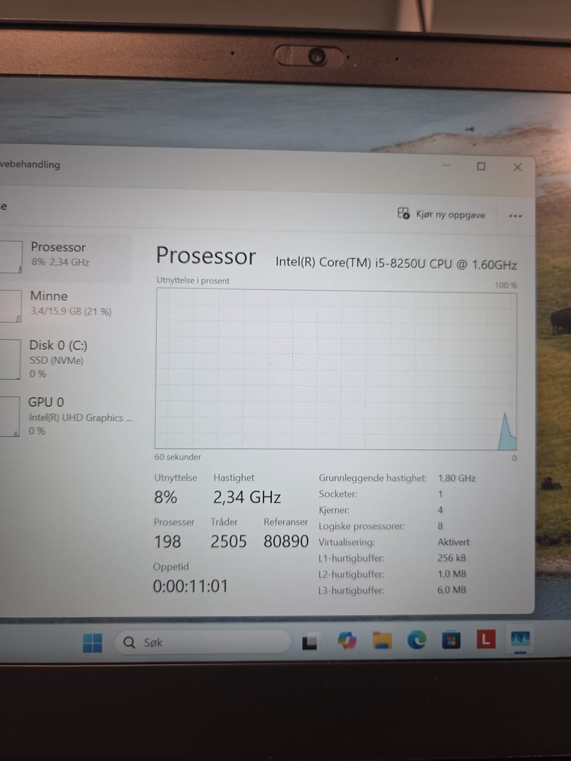Click the Socketer label
The width and height of the screenshot is (571, 761).
pyautogui.click(x=338, y=494)
